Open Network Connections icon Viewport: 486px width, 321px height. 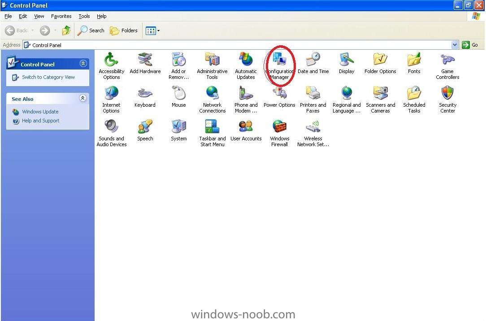pyautogui.click(x=213, y=100)
